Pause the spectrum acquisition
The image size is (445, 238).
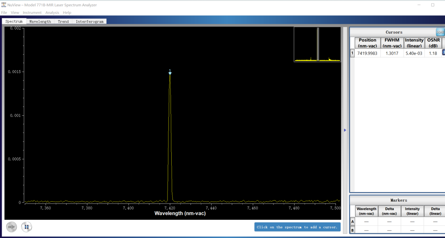click(26, 226)
